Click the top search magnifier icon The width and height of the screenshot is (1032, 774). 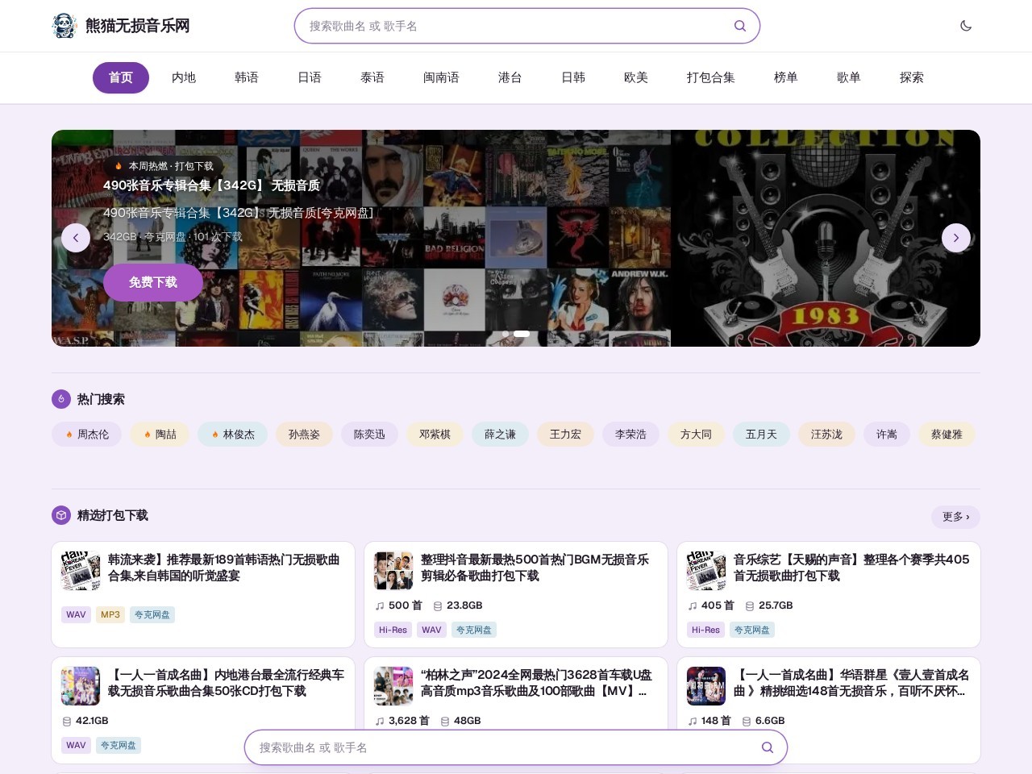coord(739,26)
